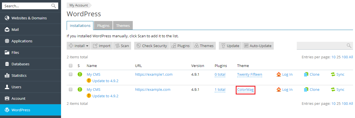Switch to the Plugins tab
The image size is (355, 118).
point(103,26)
